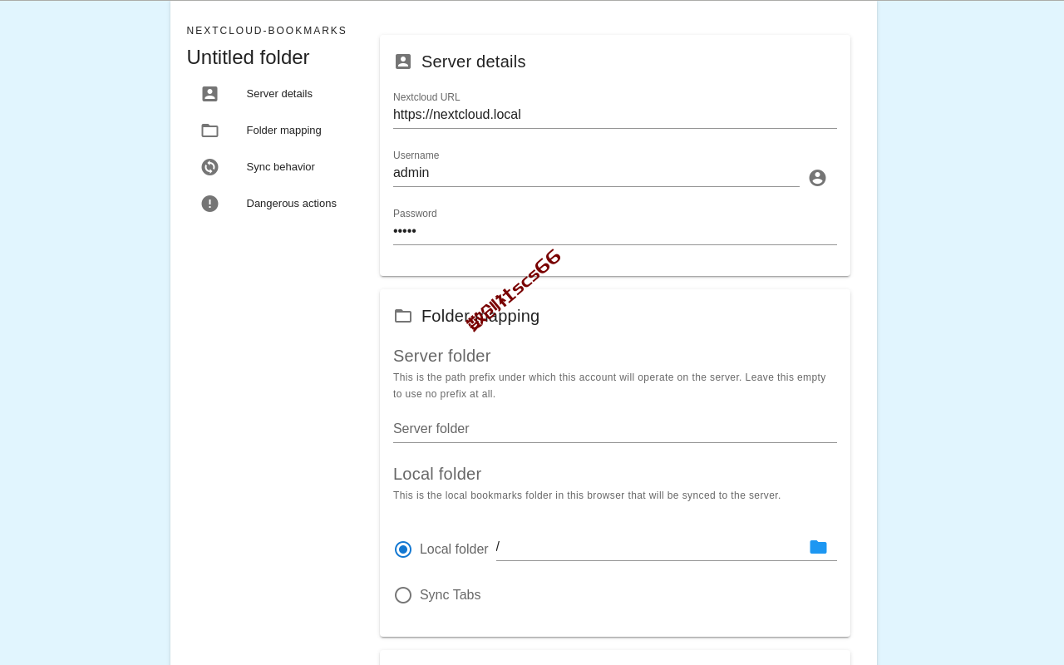Click the Local folder subheading
The height and width of the screenshot is (665, 1064).
(437, 474)
